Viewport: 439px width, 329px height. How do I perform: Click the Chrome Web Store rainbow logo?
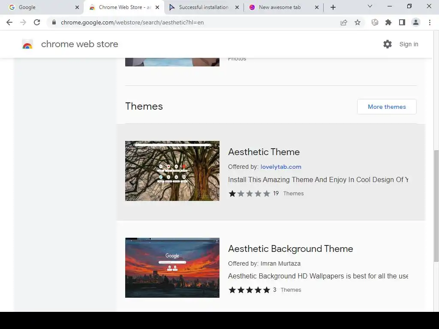27,44
